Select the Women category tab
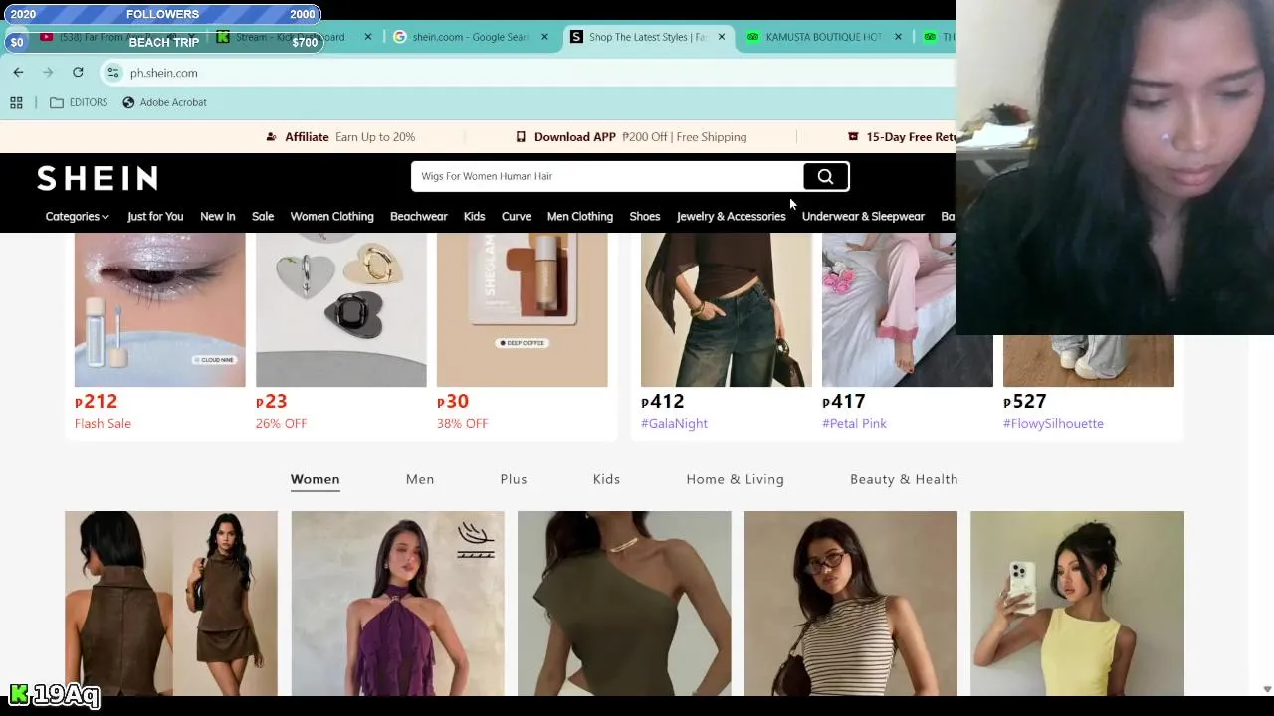Screen dimensions: 1274x716 pos(315,479)
